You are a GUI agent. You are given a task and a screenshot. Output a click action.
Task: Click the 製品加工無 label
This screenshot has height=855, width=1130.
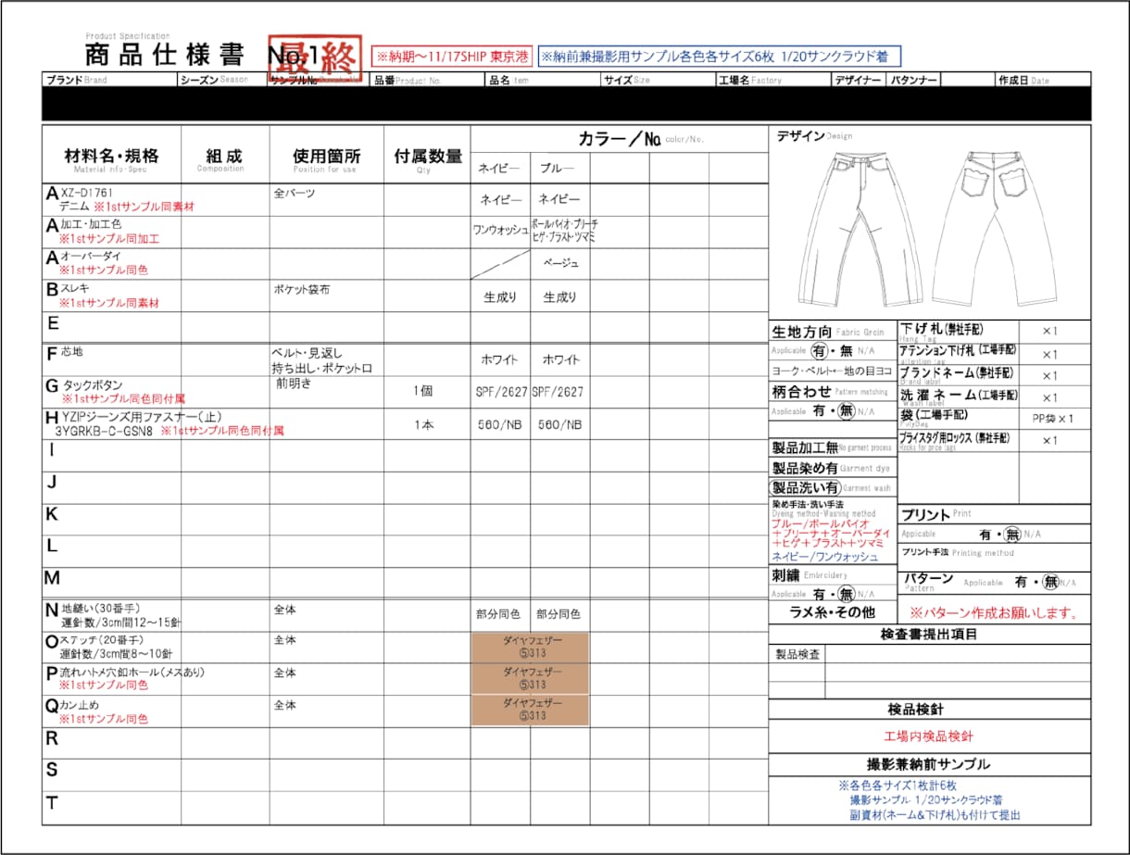(x=805, y=448)
